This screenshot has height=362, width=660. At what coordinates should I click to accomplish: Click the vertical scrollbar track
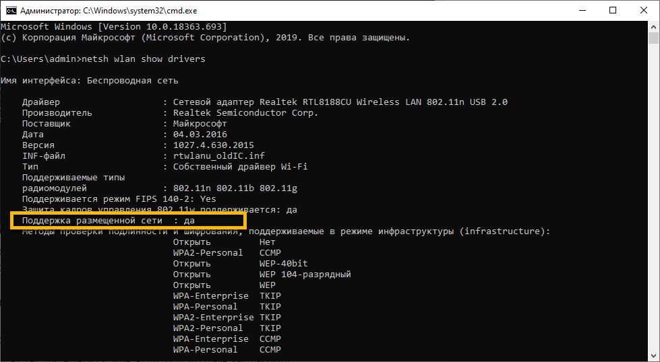655,202
